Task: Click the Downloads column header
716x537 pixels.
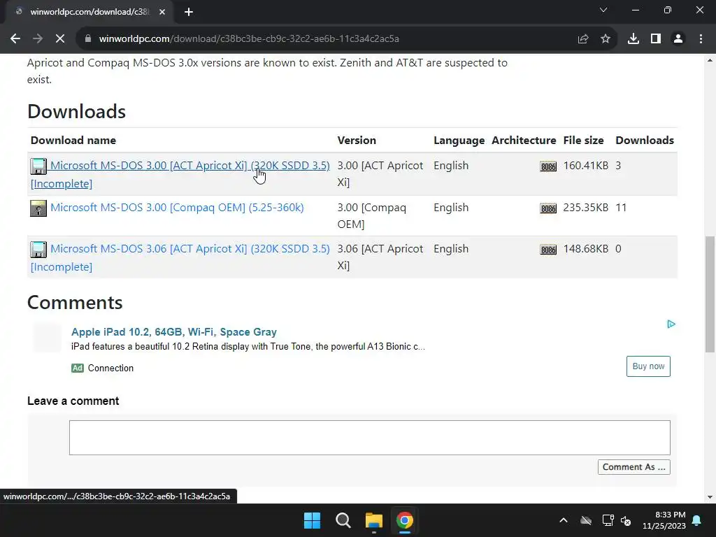Action: click(644, 140)
